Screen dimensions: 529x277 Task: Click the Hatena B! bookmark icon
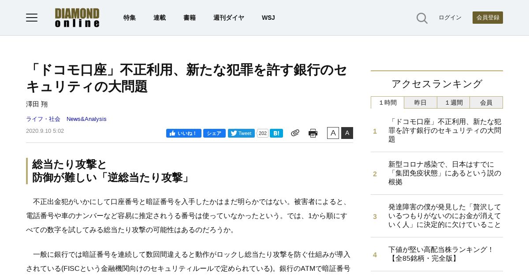[x=276, y=133]
